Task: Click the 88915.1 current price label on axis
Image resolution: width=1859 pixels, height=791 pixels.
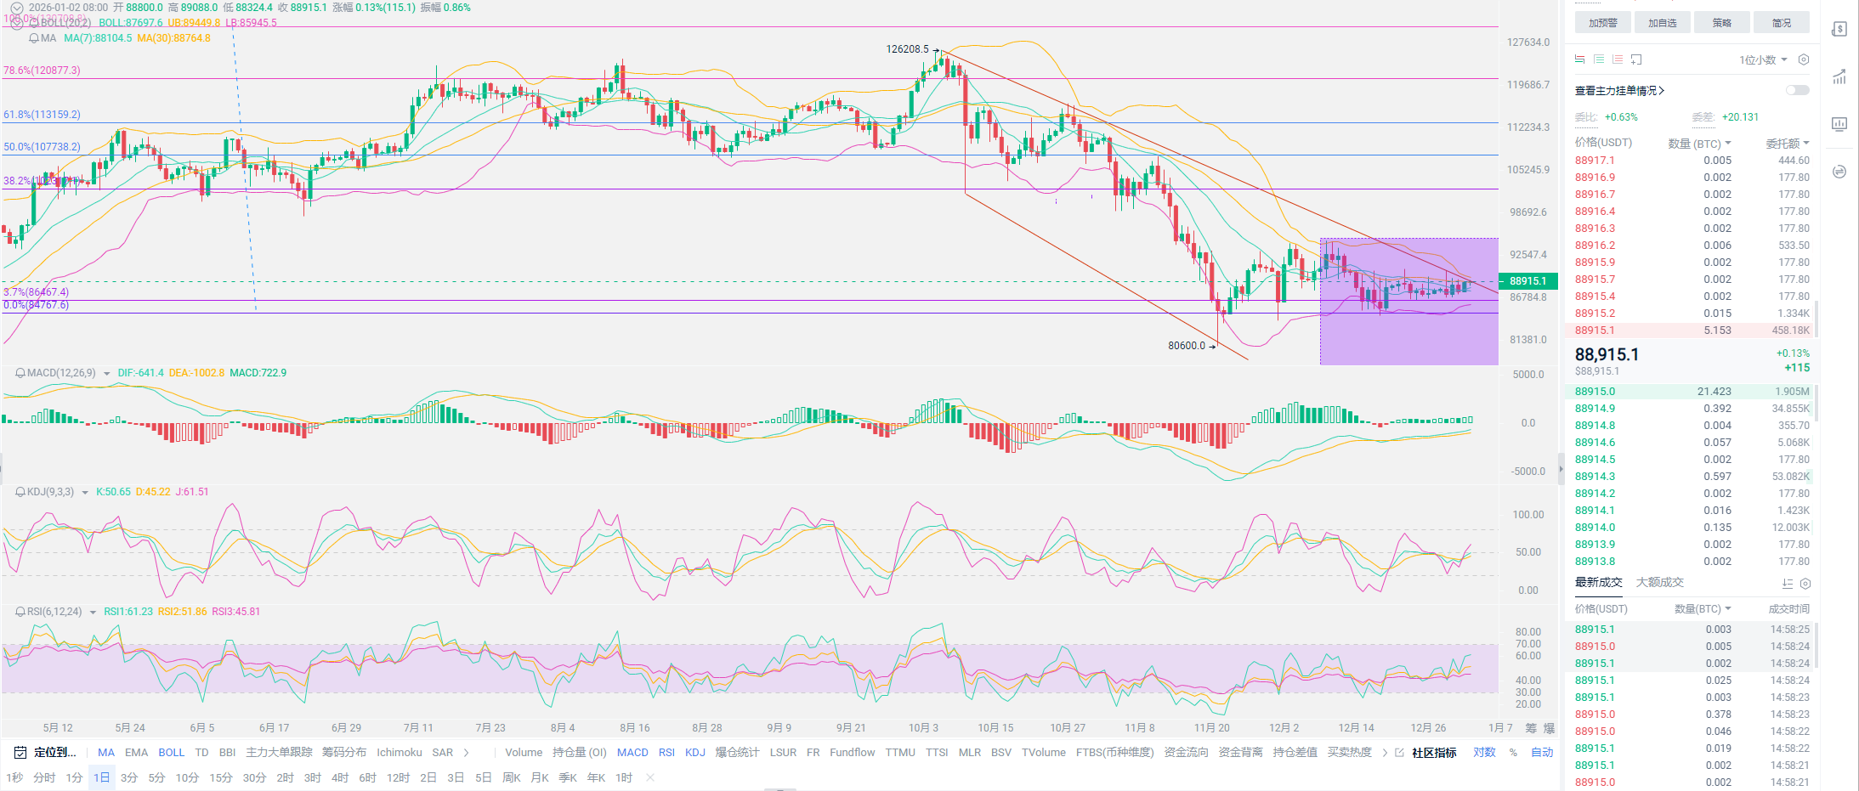Action: 1527,281
